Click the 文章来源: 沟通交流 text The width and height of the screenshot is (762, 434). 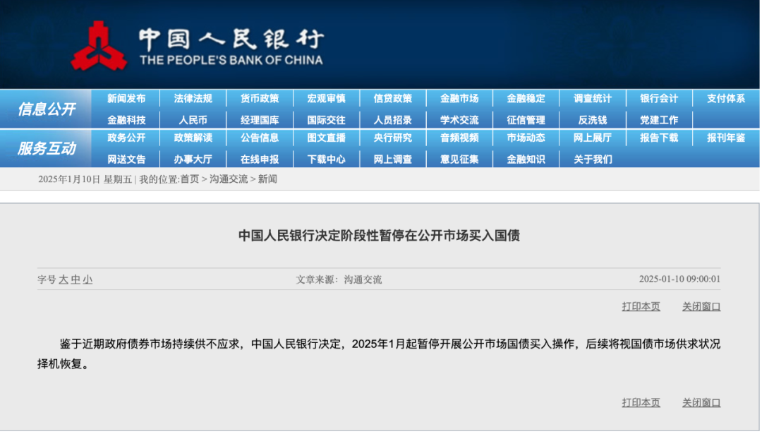[339, 279]
